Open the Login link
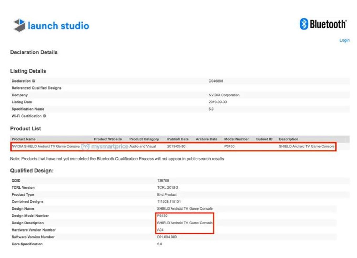 point(344,40)
